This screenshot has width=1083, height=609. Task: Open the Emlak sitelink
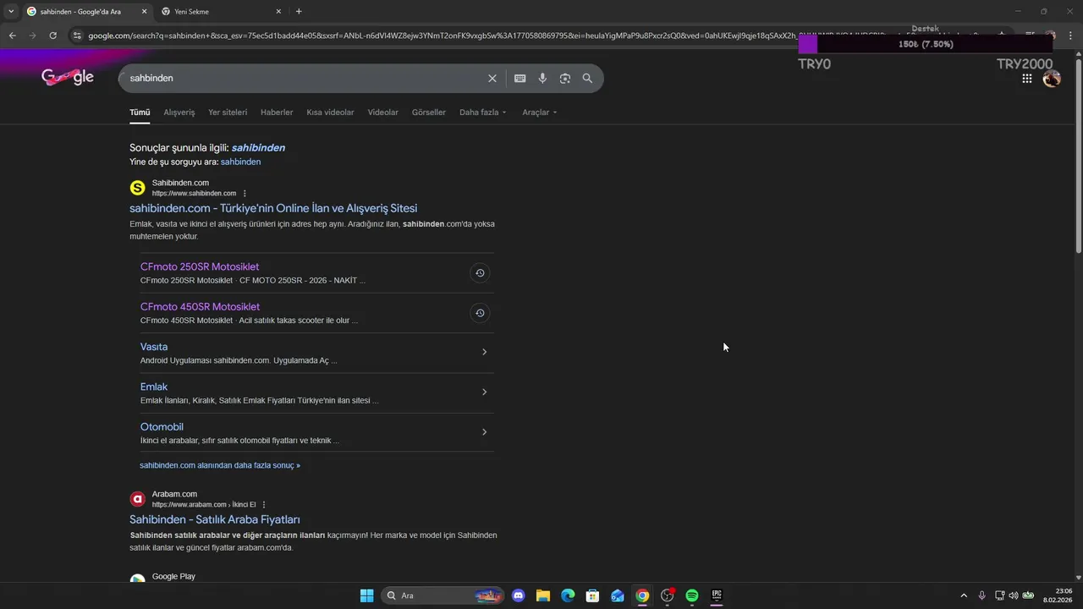point(154,387)
